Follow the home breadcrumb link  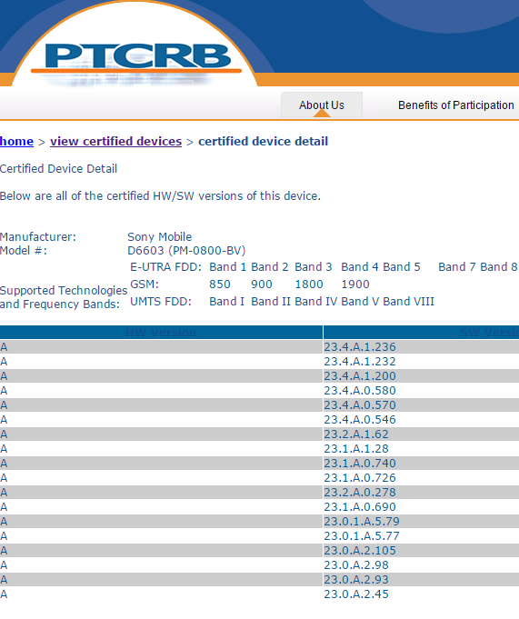[16, 141]
